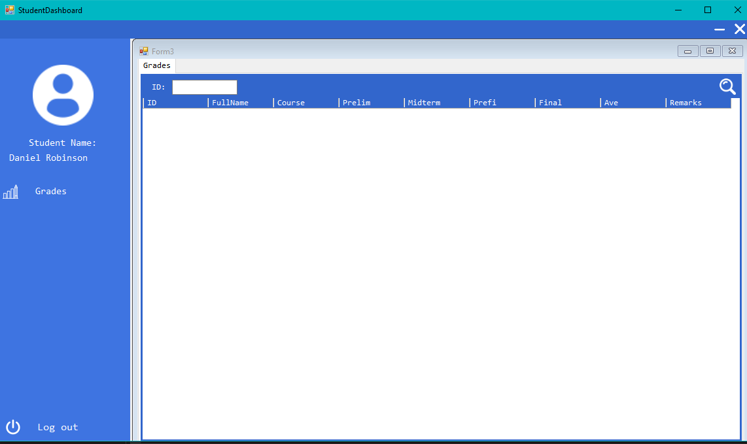Focus the ID search input field

[x=204, y=87]
